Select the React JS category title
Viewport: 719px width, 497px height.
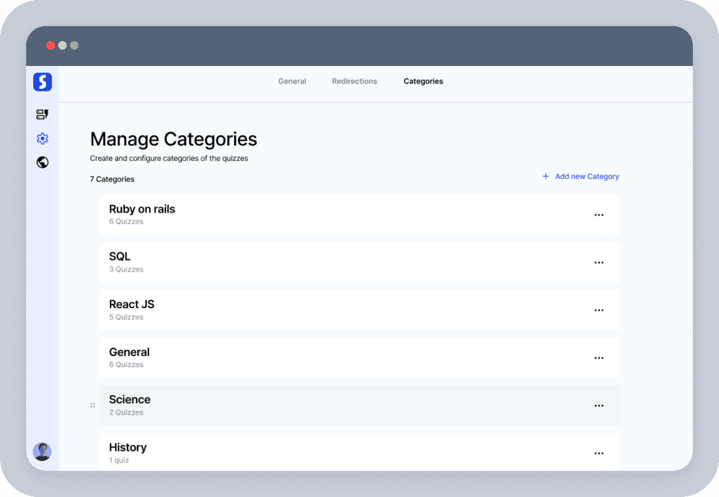click(131, 304)
